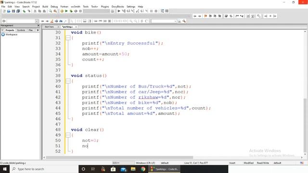Open the Projects tab in Management
Viewport: 308px width, 173px height.
click(x=10, y=30)
